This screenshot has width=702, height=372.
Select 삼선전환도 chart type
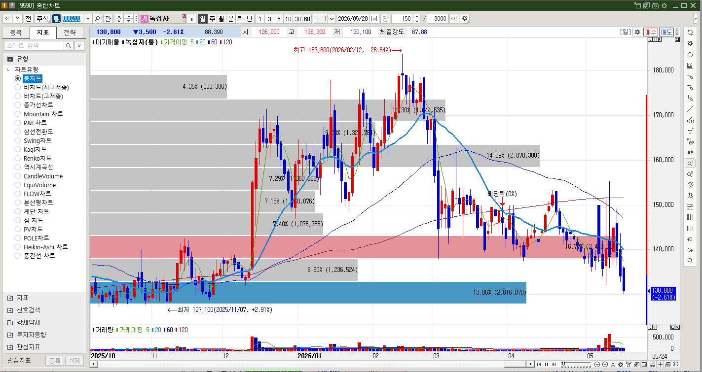pos(34,132)
